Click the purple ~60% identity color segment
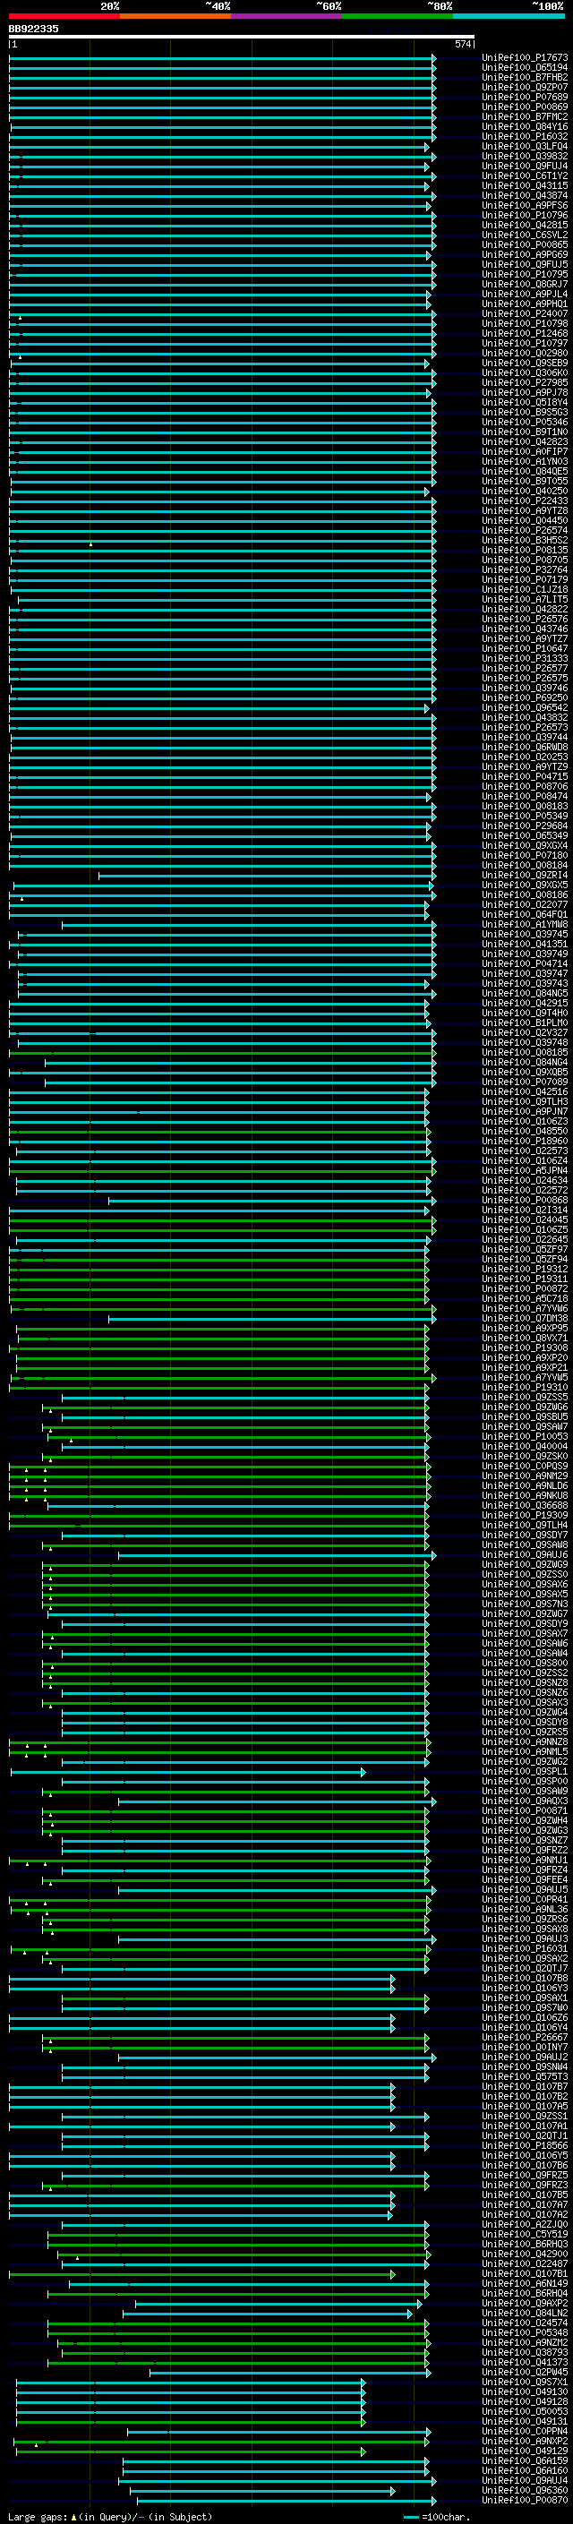Viewport: 573px width, 2524px height. click(287, 17)
